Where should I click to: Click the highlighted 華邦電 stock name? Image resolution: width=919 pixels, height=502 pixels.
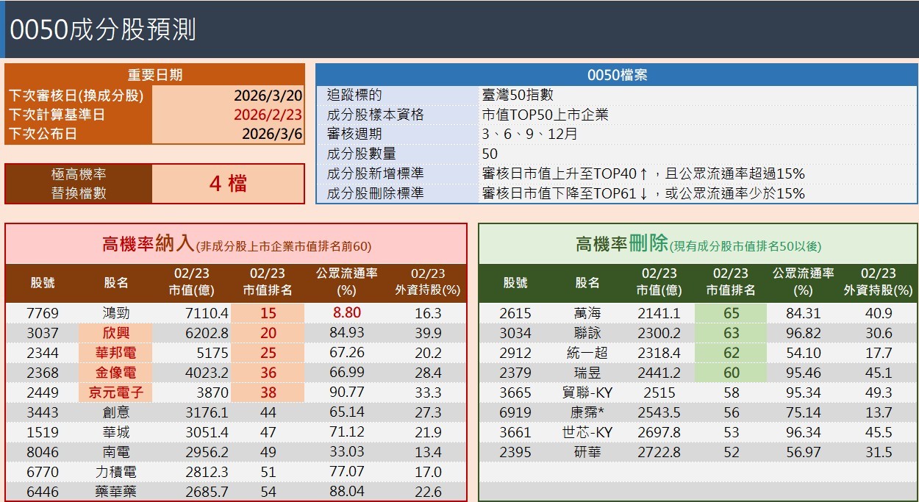(x=118, y=353)
